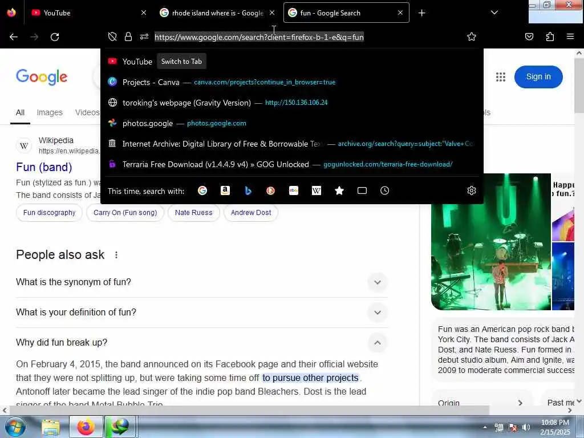Open the Pocket save icon
This screenshot has width=584, height=438.
(529, 36)
